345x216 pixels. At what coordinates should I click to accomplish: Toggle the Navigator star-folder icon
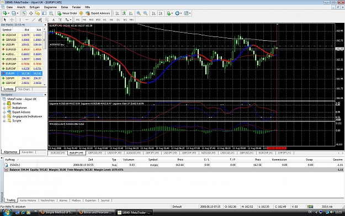(x=38, y=13)
